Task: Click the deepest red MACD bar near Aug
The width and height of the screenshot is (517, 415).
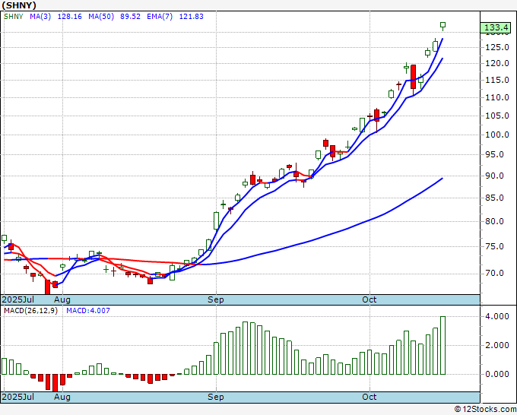Action: [x=55, y=382]
